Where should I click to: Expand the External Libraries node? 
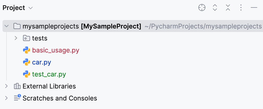pyautogui.click(x=7, y=86)
